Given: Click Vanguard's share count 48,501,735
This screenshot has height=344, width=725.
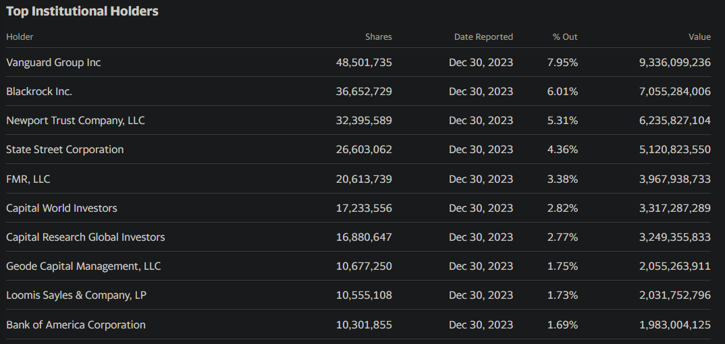Looking at the screenshot, I should [364, 62].
